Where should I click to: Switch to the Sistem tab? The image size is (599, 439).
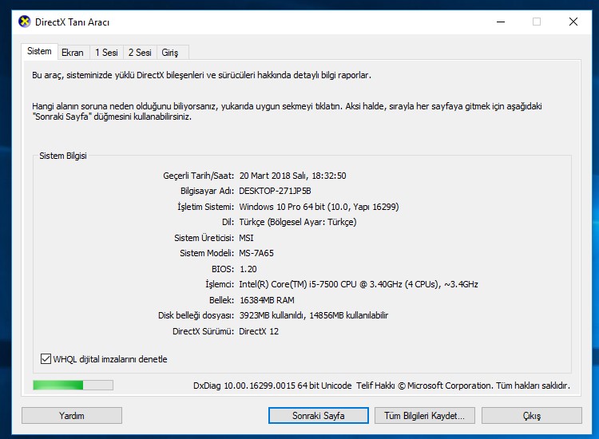(39, 51)
